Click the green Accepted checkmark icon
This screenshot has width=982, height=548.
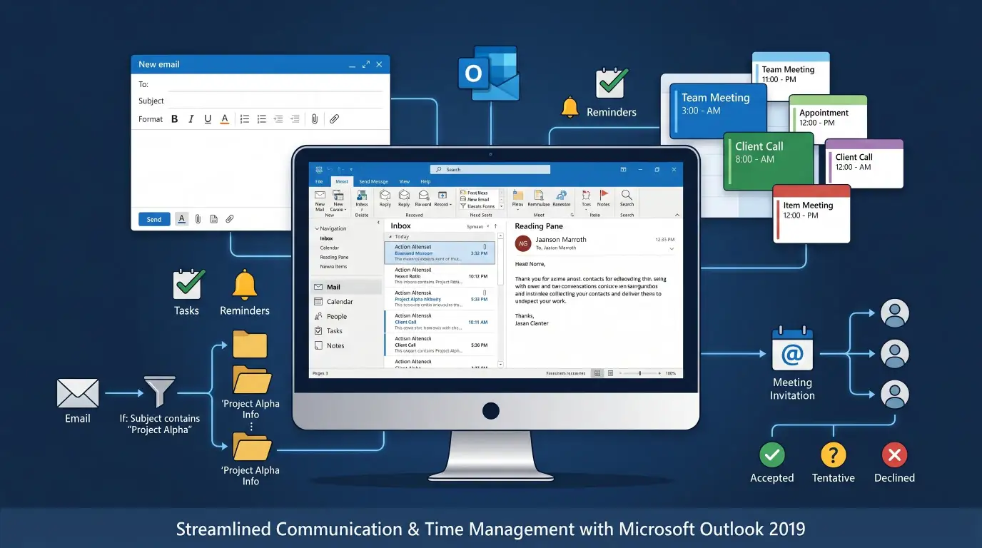pyautogui.click(x=771, y=455)
